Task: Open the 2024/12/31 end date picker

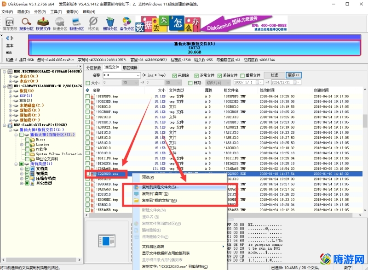Action: point(299,82)
